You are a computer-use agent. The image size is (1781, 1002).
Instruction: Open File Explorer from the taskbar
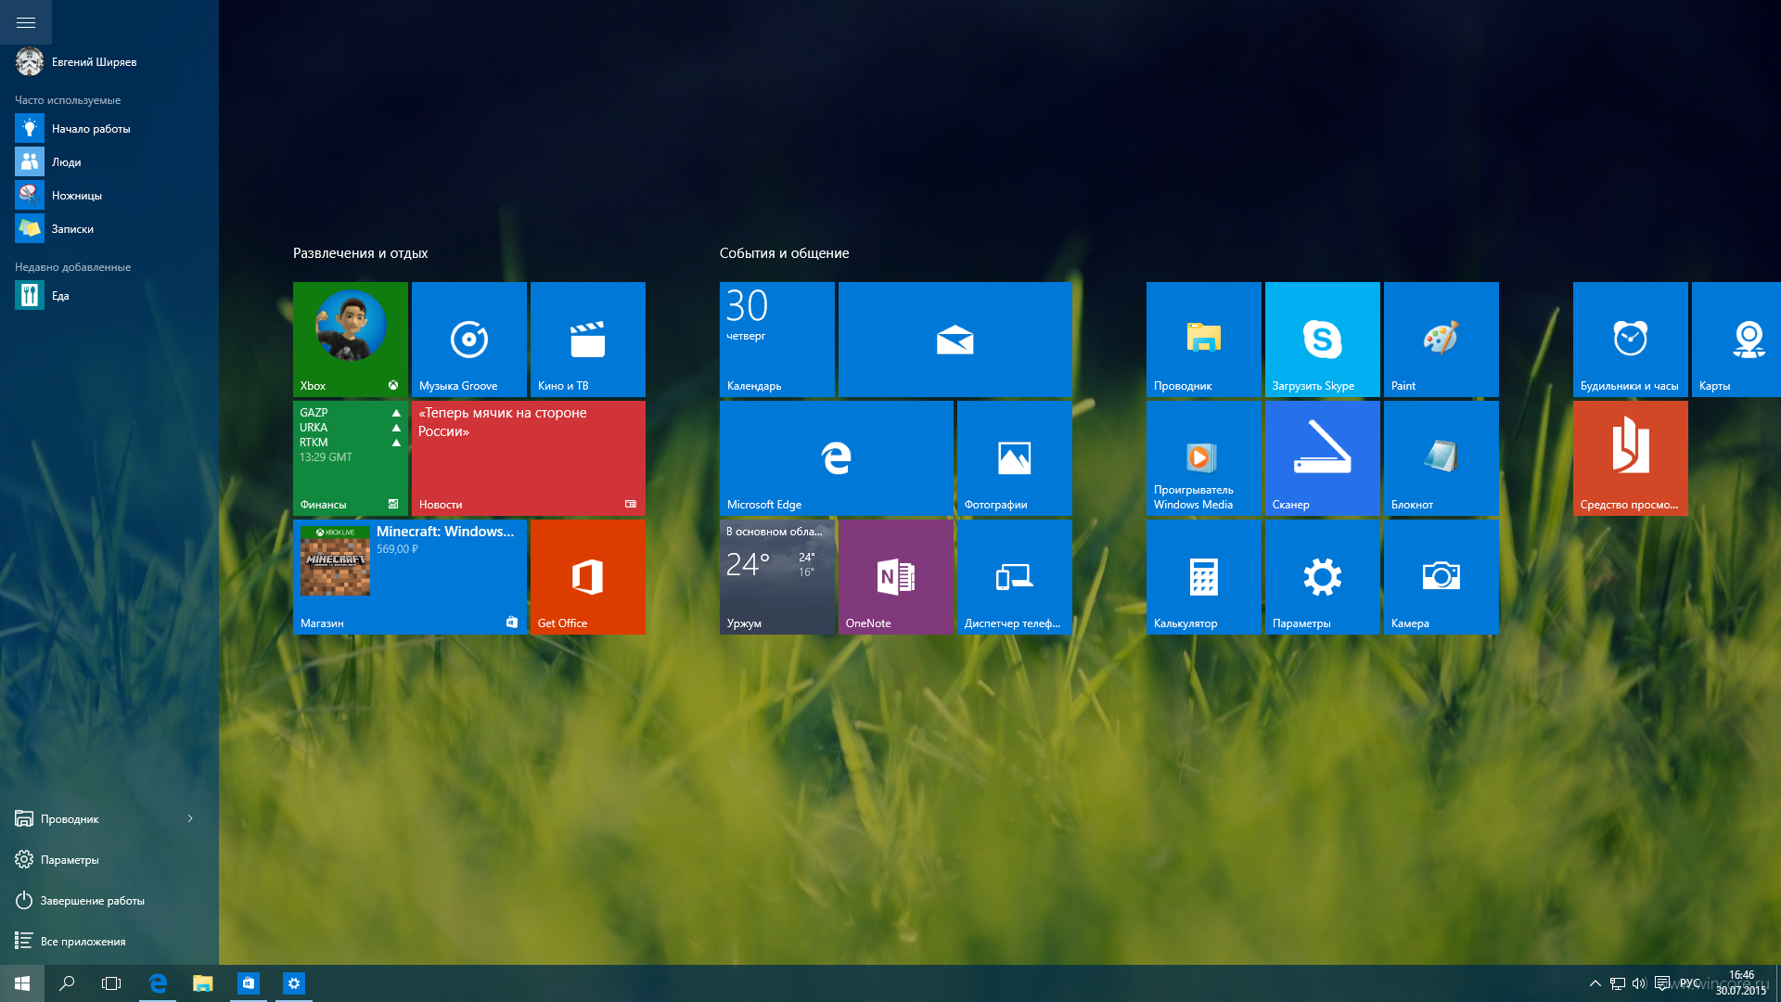point(203,983)
